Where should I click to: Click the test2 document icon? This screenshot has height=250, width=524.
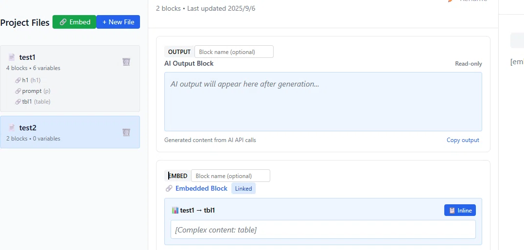point(12,127)
